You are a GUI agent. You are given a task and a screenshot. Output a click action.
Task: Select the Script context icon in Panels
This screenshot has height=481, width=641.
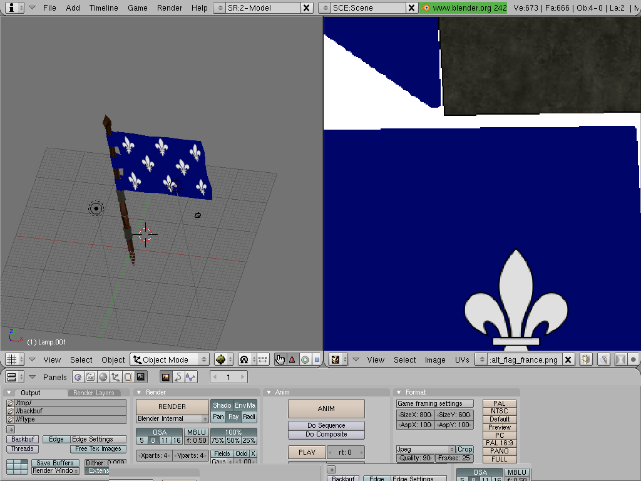90,377
